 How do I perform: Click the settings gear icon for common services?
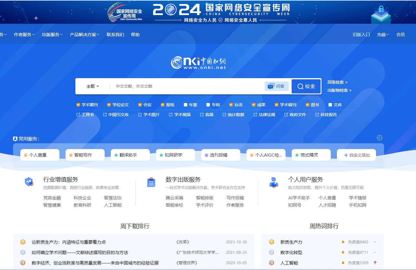379,138
